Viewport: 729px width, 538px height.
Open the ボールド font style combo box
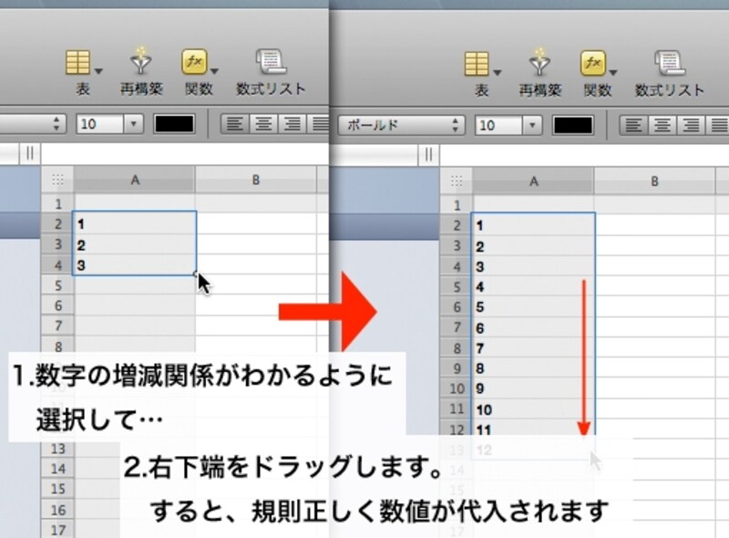[x=383, y=123]
